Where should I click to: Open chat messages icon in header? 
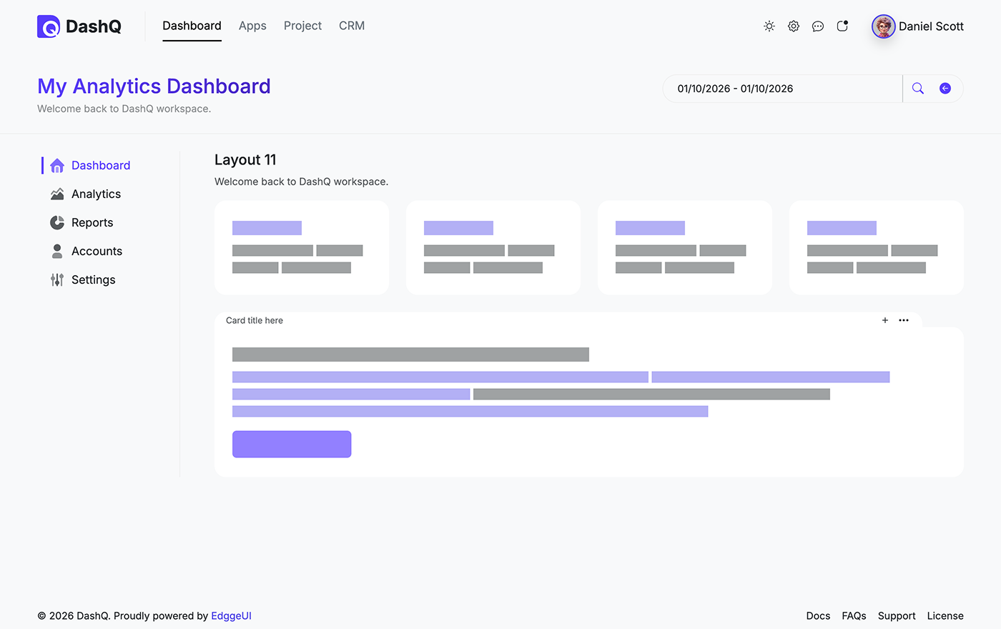pyautogui.click(x=817, y=26)
